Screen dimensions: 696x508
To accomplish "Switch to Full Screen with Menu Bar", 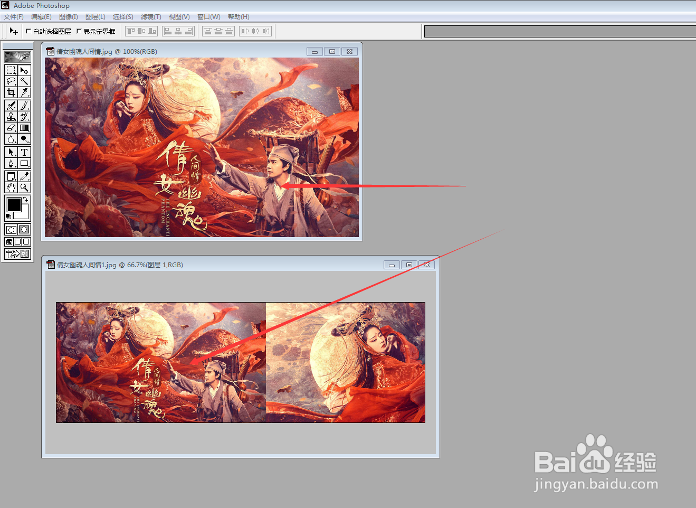I will pyautogui.click(x=17, y=242).
